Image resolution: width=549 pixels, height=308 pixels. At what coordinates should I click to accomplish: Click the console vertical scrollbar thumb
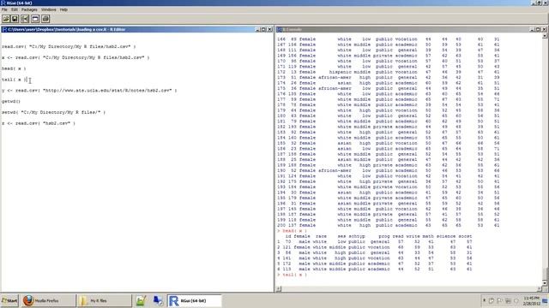coord(545,274)
